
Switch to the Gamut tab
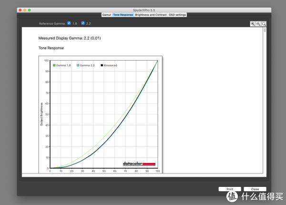(x=106, y=15)
